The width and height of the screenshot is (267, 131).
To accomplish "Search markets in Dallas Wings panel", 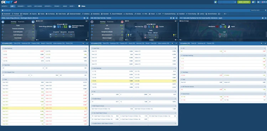I will 83,44.
